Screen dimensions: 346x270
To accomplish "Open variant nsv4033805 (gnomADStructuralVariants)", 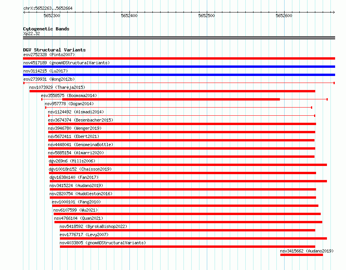I will pyautogui.click(x=103, y=243).
